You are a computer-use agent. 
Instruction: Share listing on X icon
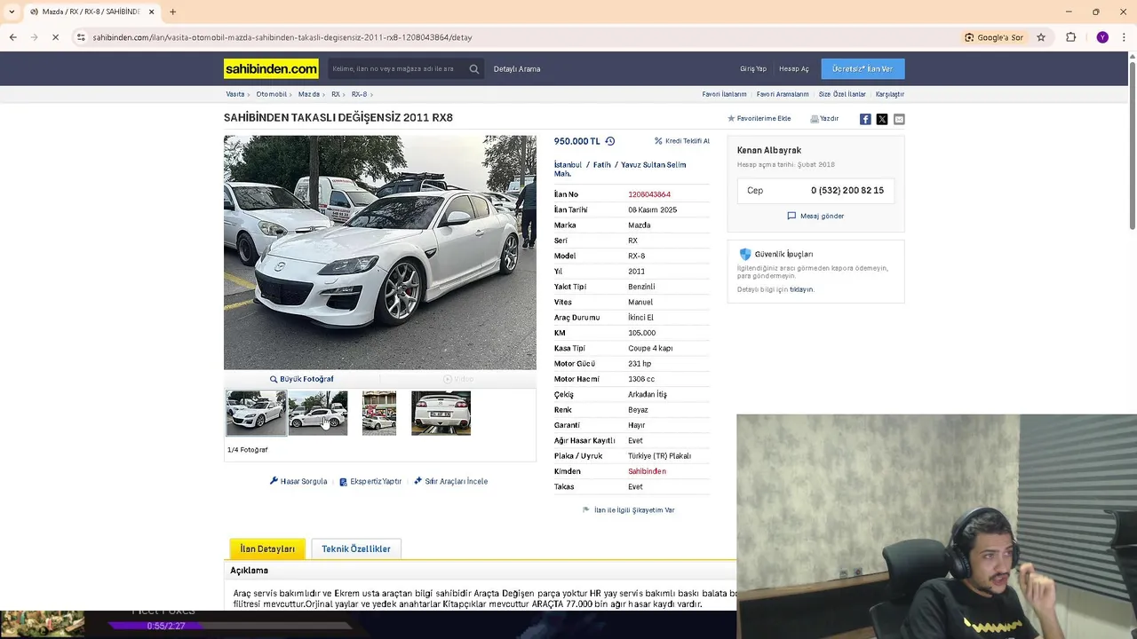click(882, 119)
